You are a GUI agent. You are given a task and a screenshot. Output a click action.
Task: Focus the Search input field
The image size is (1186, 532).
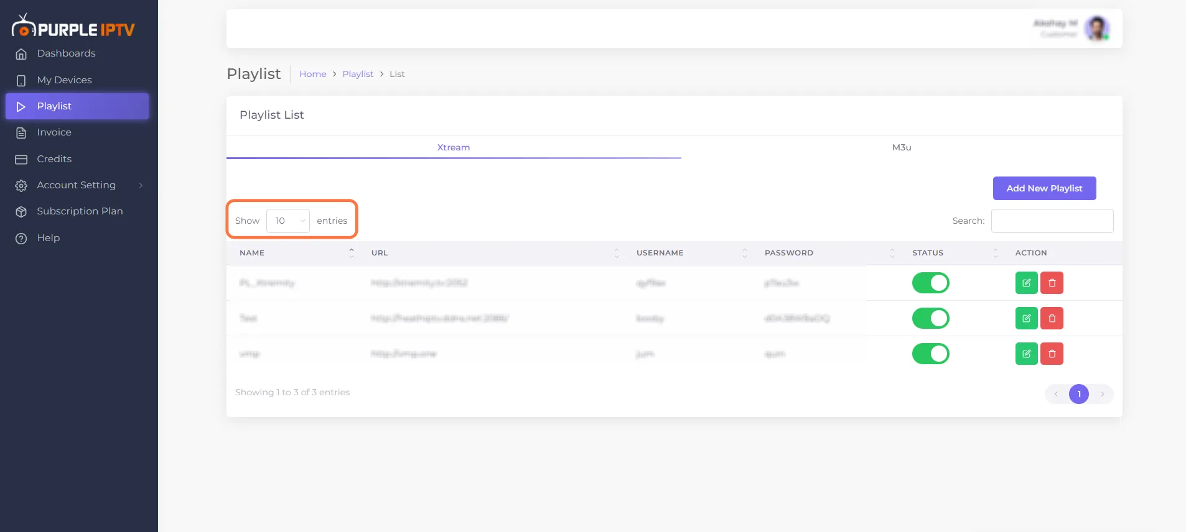pos(1052,221)
